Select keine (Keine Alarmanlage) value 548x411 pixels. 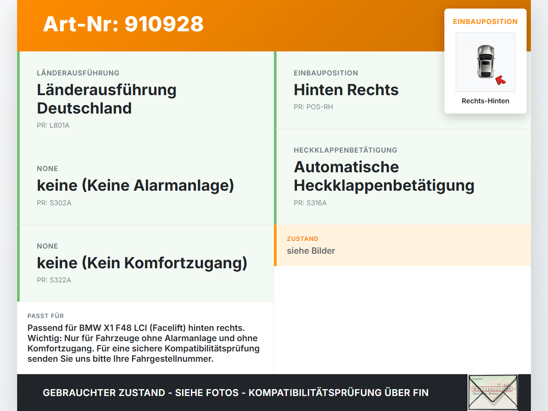(x=135, y=185)
